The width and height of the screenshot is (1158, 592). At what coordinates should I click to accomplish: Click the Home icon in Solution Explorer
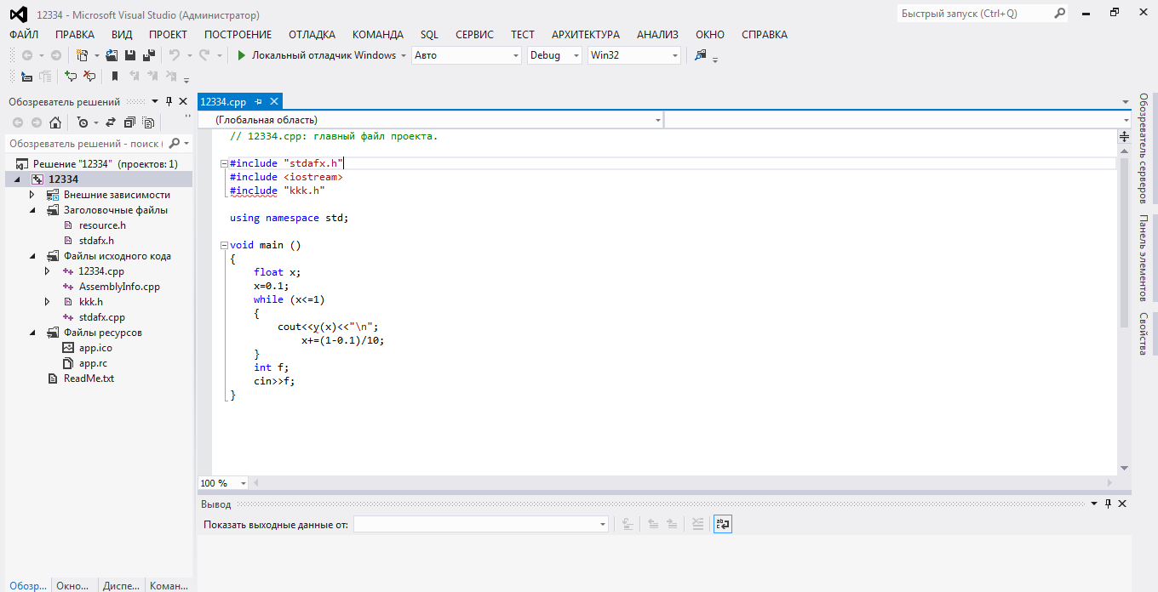pyautogui.click(x=55, y=122)
